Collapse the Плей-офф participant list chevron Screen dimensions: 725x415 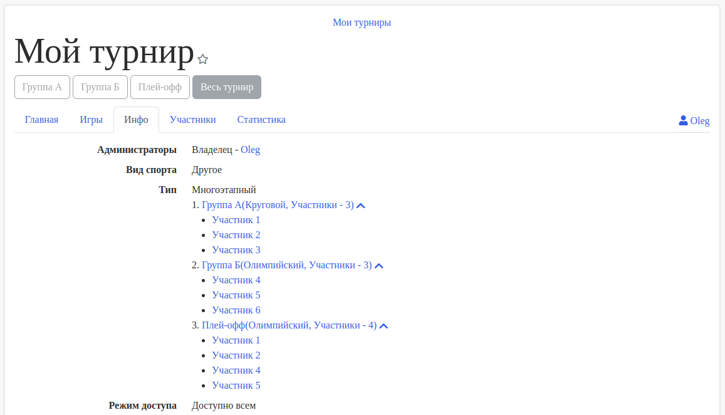pyautogui.click(x=383, y=326)
